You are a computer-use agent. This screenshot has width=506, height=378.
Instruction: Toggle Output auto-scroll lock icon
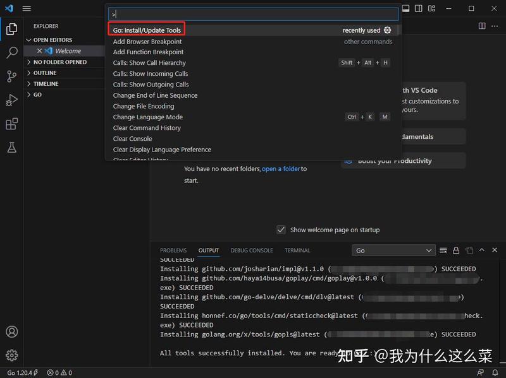[x=456, y=250]
